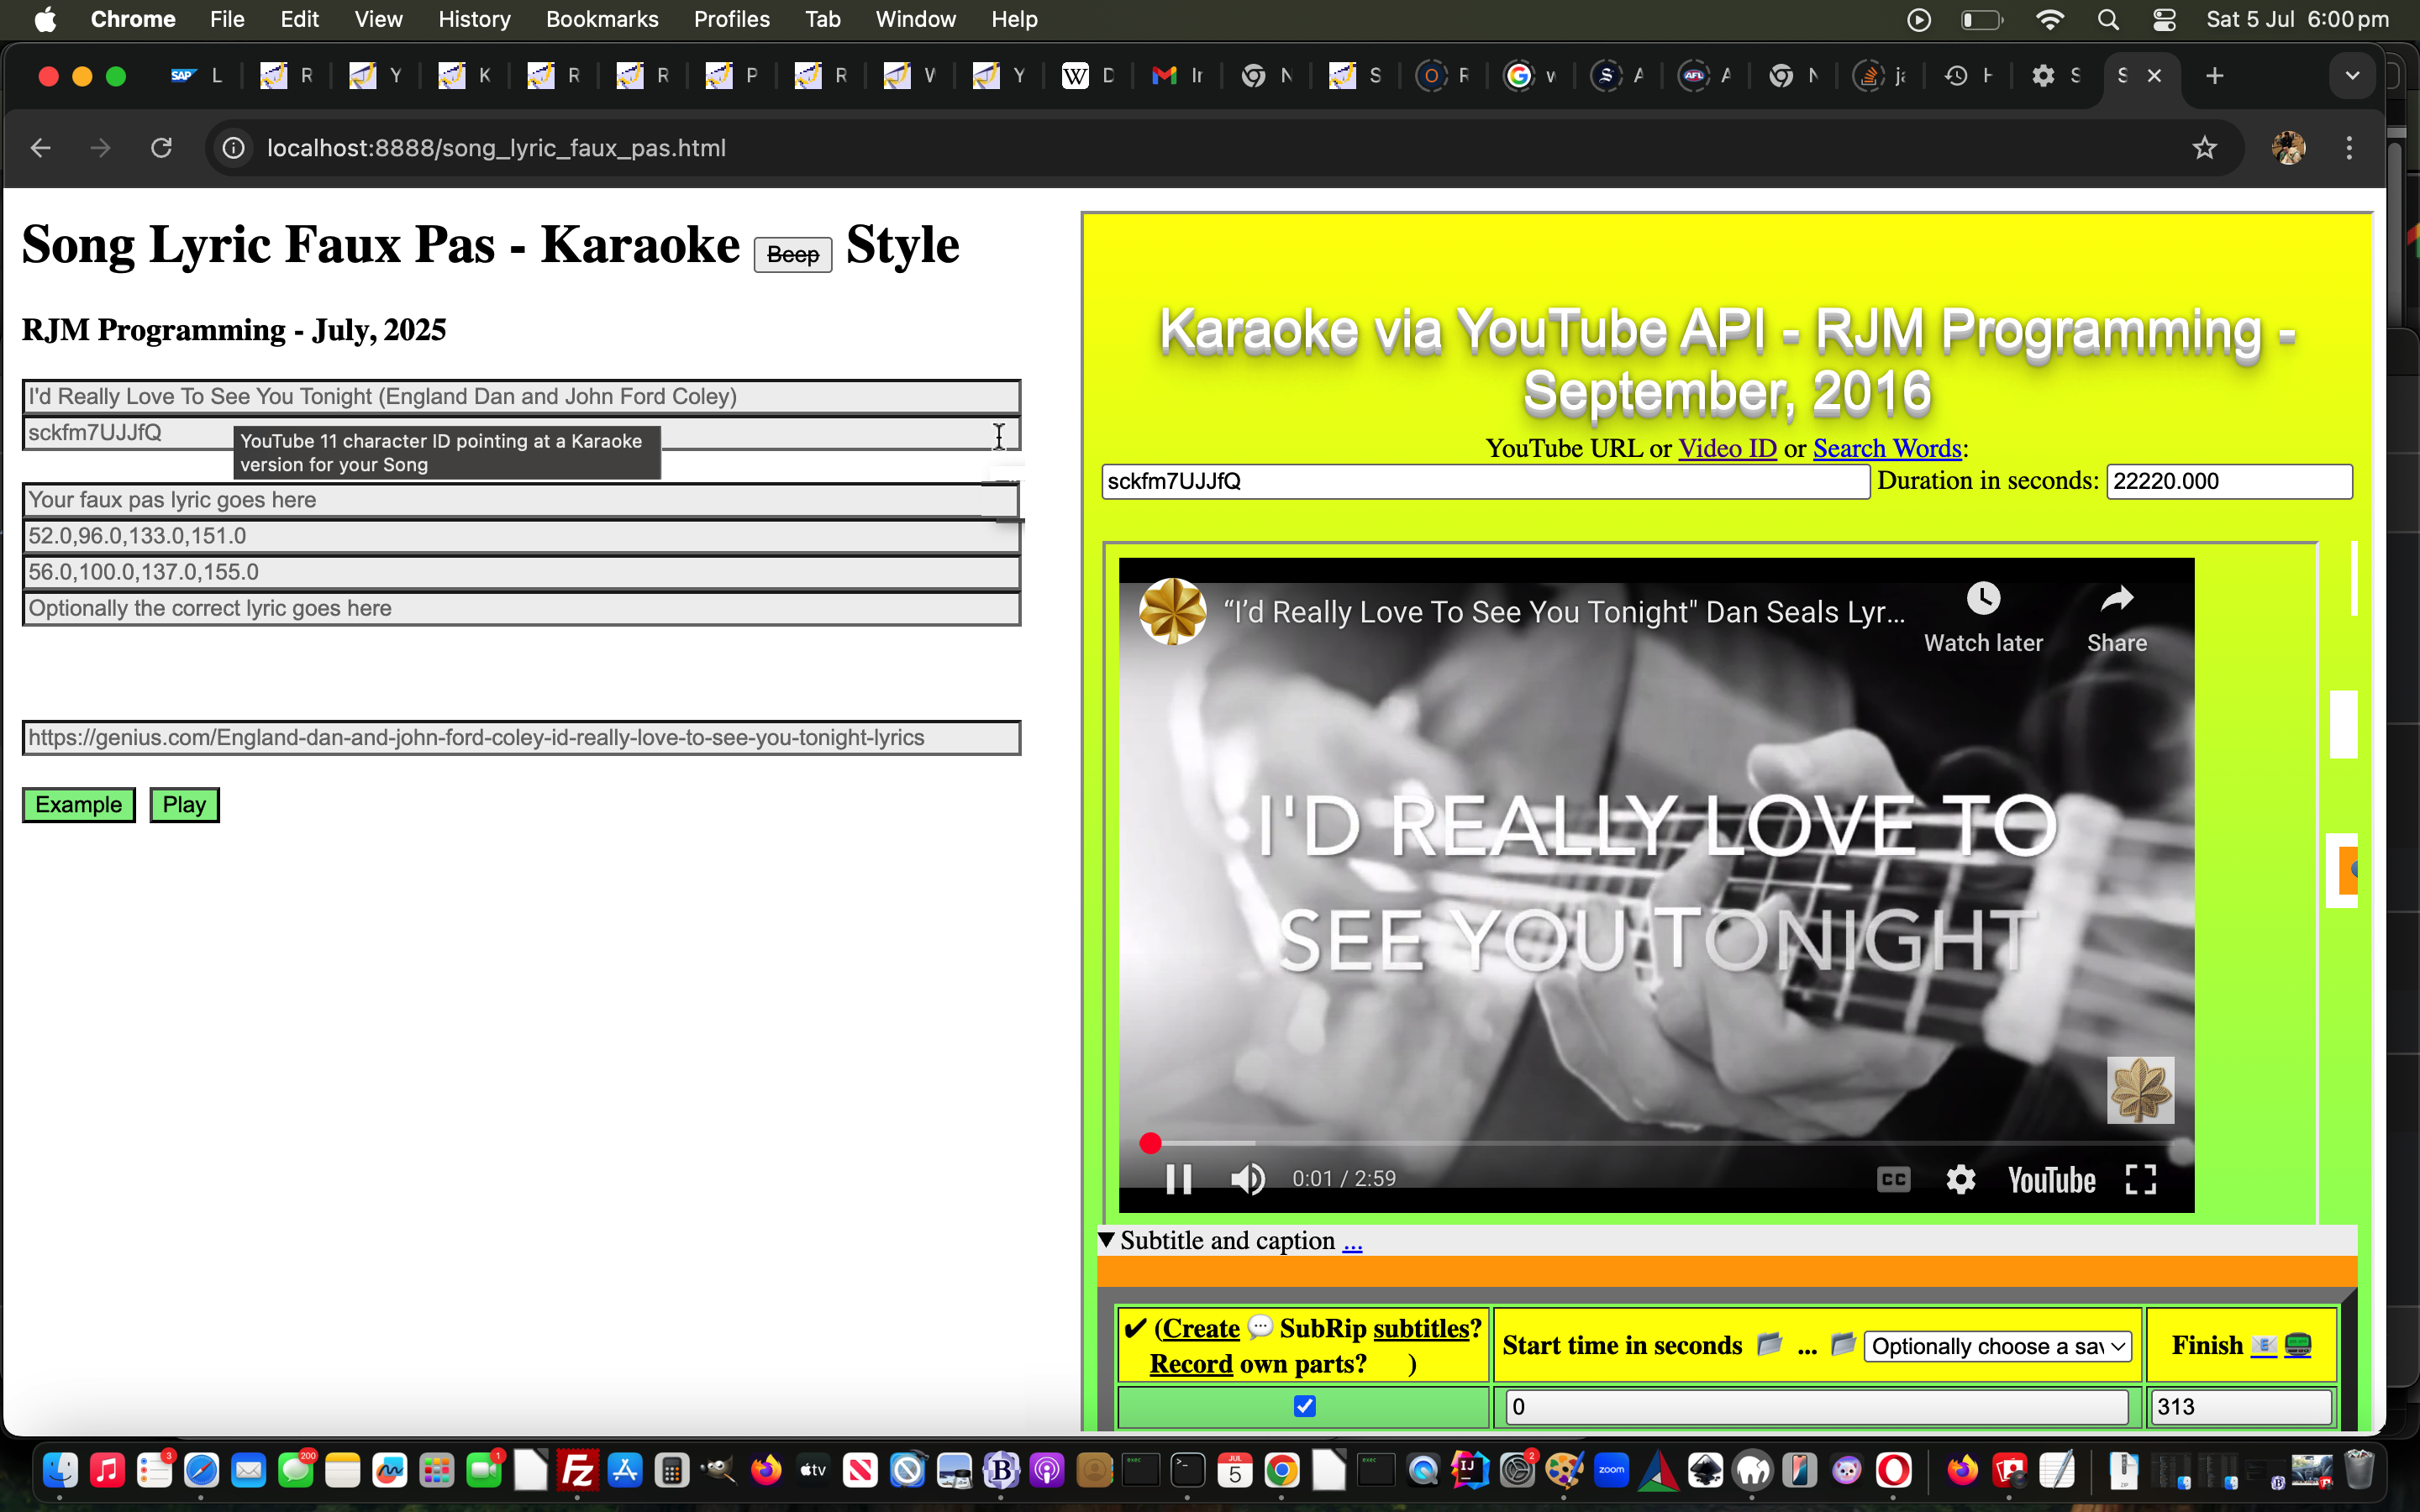
Task: Click the green Play button
Action: (184, 804)
